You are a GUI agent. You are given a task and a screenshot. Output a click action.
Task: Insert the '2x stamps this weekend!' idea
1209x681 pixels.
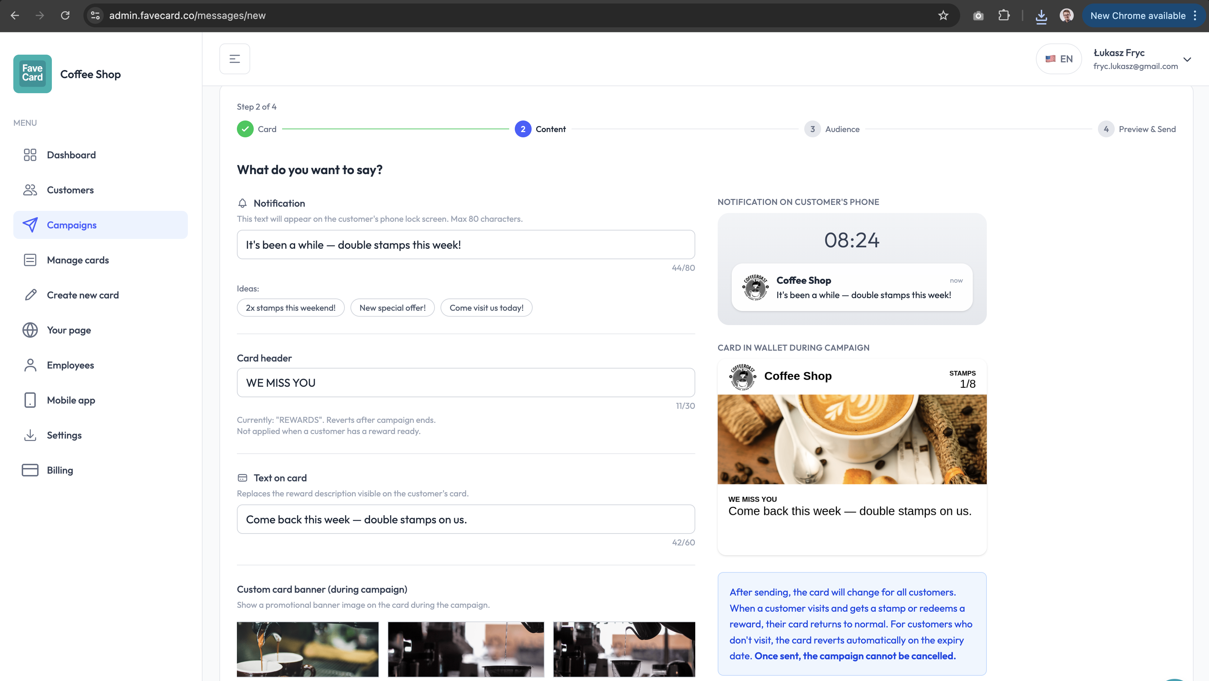[291, 307]
